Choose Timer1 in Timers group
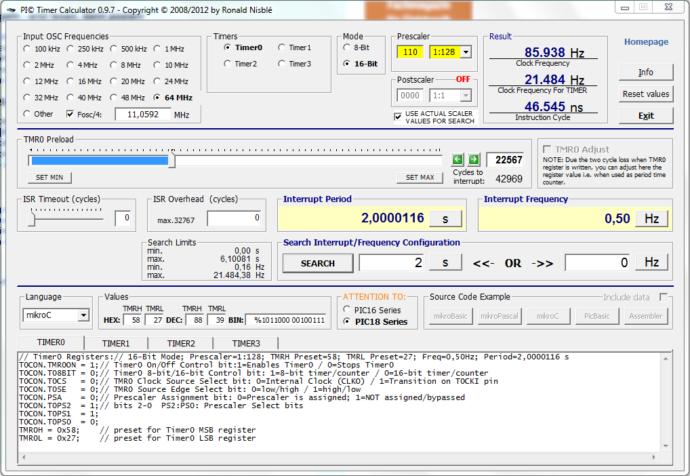The image size is (690, 476). click(282, 47)
